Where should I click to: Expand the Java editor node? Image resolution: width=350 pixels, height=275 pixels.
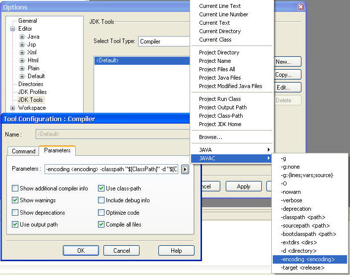[22, 37]
